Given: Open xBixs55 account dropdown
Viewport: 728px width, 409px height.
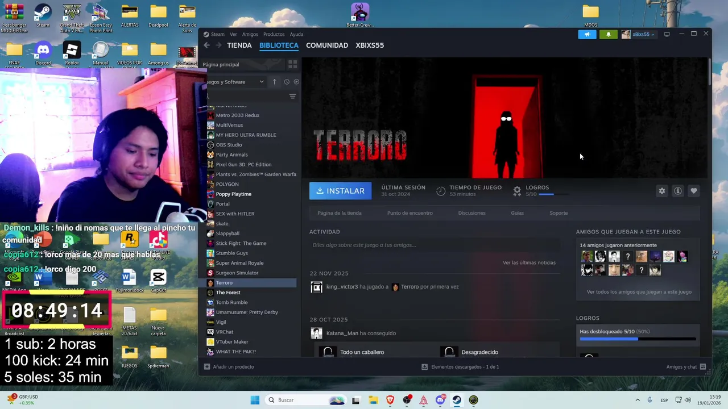Looking at the screenshot, I should pyautogui.click(x=638, y=34).
